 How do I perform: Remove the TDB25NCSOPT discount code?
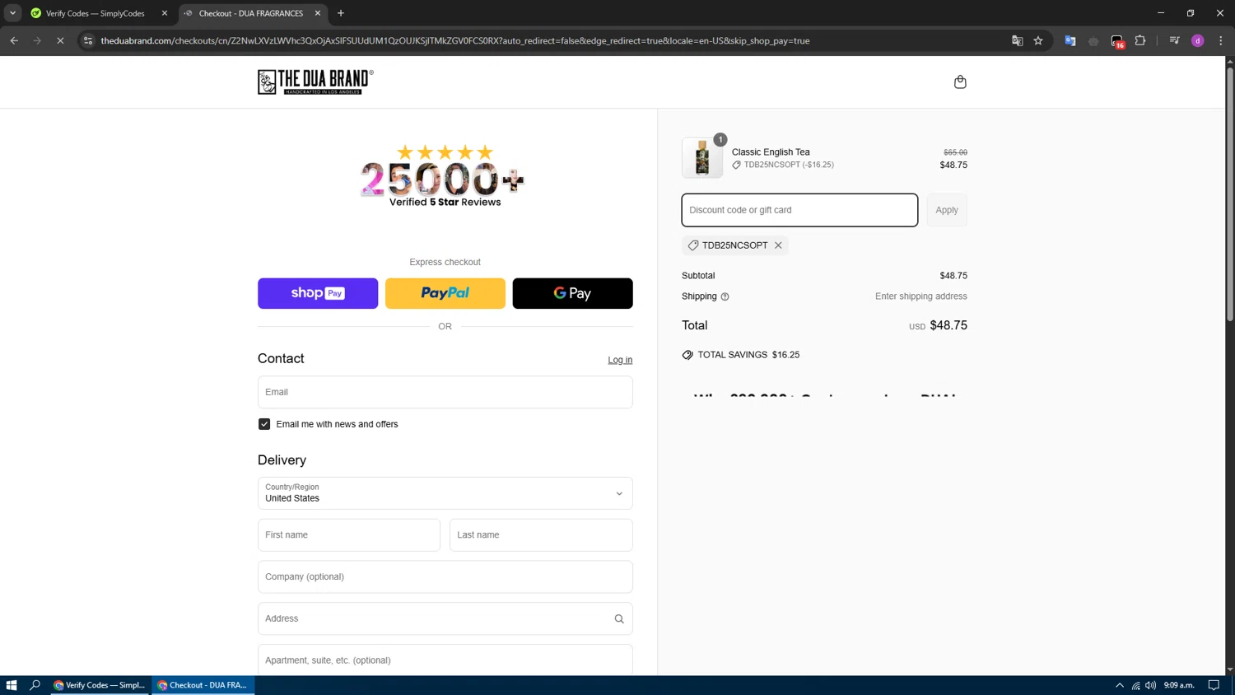tap(778, 245)
